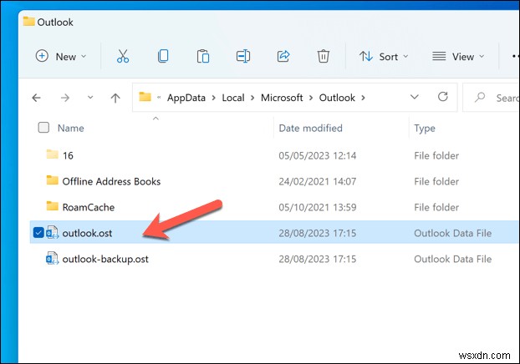
Task: Expand chevron after Local breadcrumb
Action: [252, 98]
